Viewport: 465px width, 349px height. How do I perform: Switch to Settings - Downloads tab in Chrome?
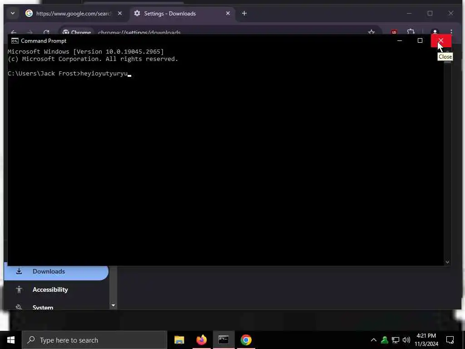(183, 14)
